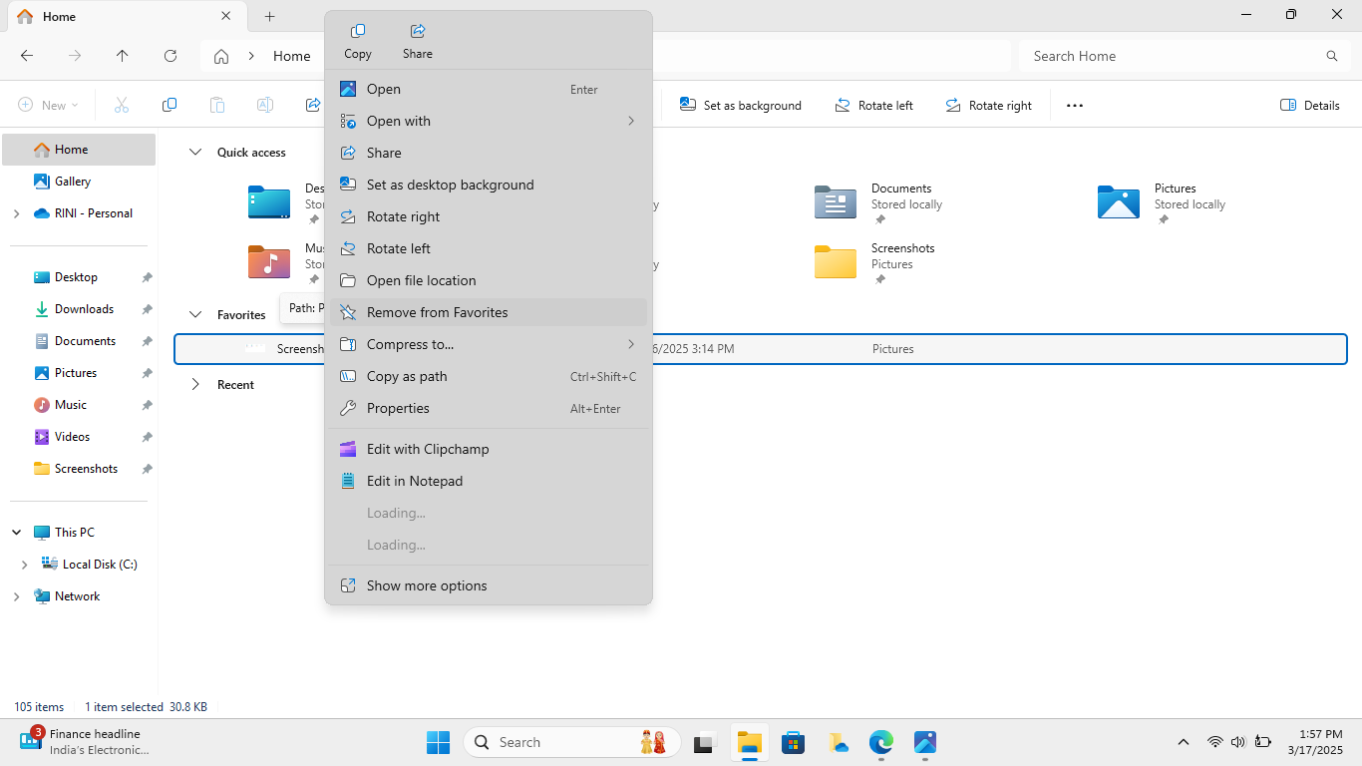Image resolution: width=1362 pixels, height=766 pixels.
Task: Click the Refresh icon in navigation bar
Action: pos(170,56)
